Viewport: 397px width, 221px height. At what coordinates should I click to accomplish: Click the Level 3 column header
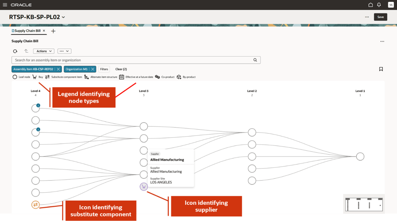coord(144,91)
